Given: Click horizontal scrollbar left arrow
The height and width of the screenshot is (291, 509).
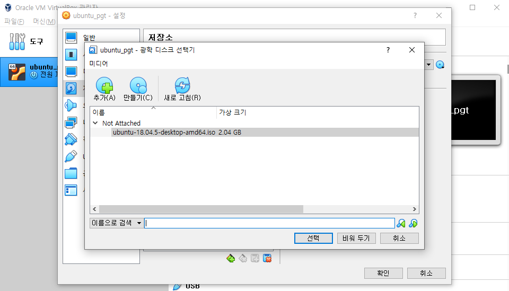Looking at the screenshot, I should pos(94,209).
